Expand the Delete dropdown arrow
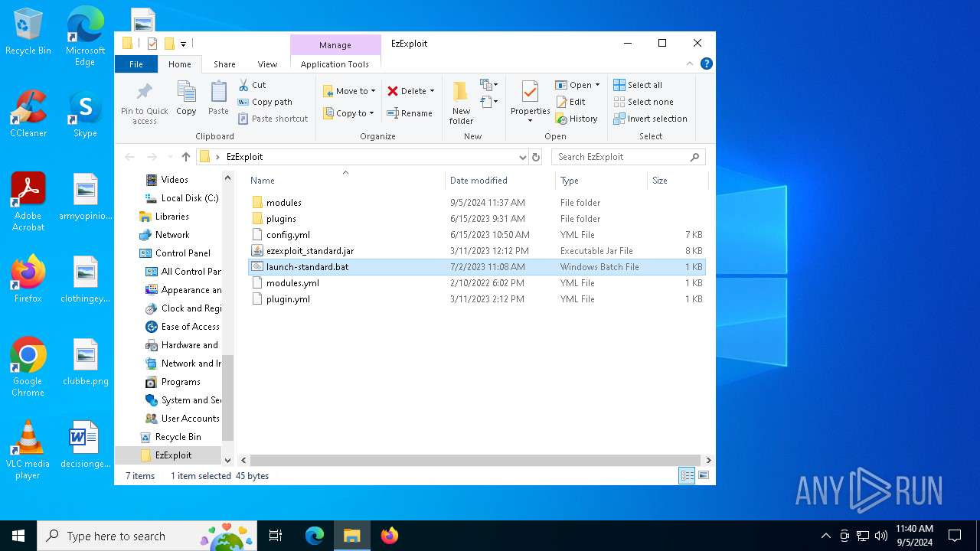Viewport: 980px width, 551px height. (x=432, y=91)
